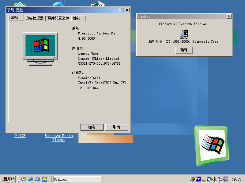Screen dimensions: 245x183
Task: Click the tray icon left of XG Soft
Action: [220, 179]
